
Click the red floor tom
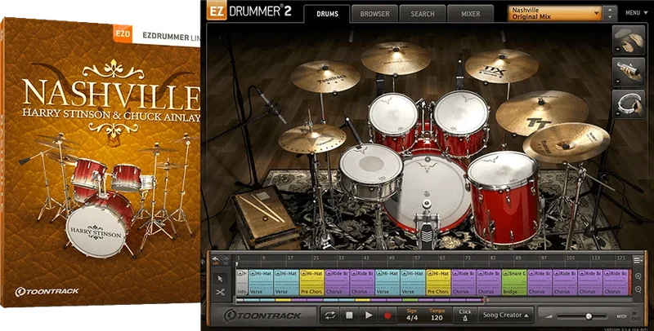[x=503, y=197]
